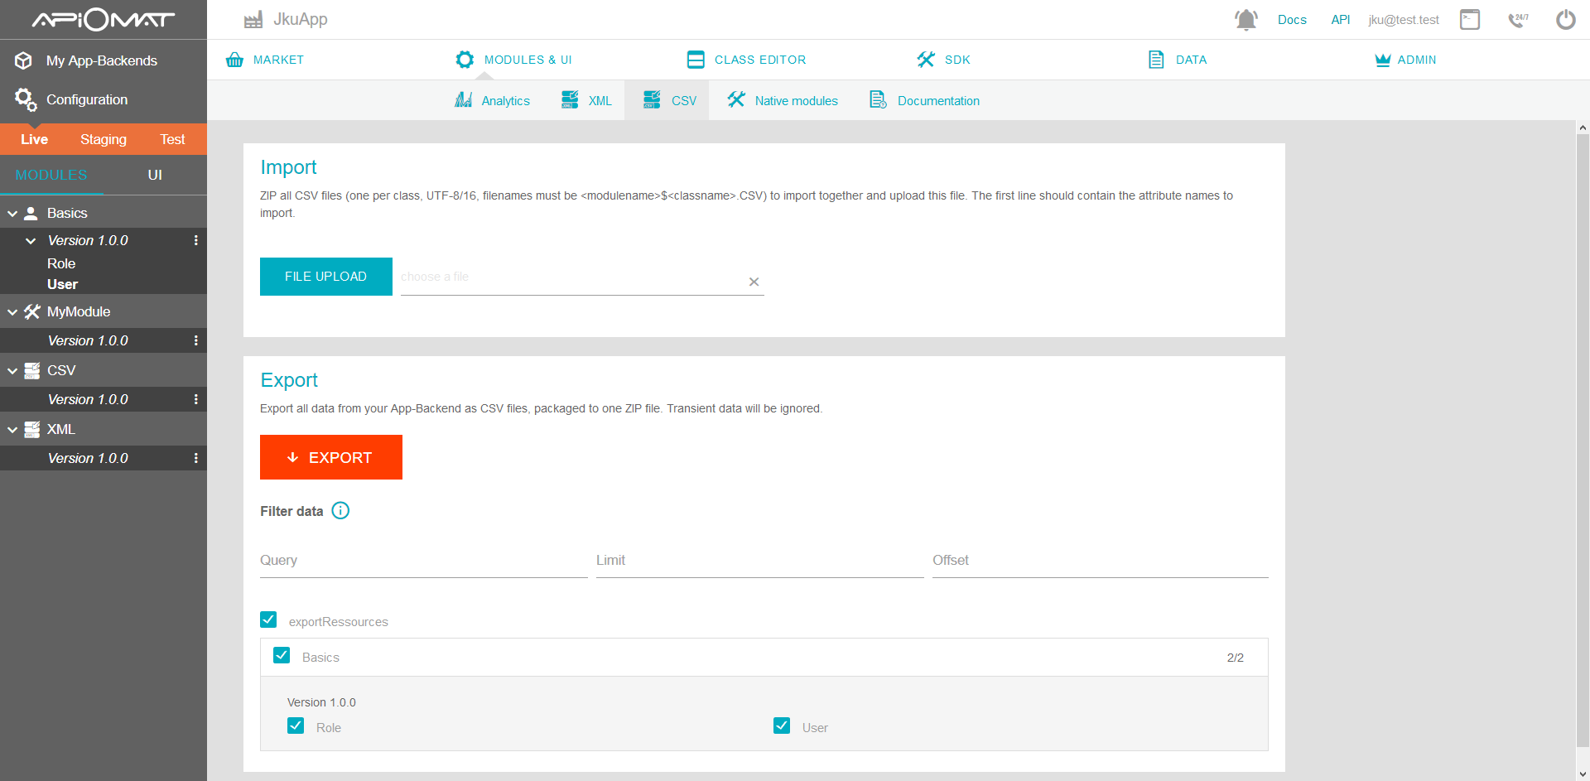Collapse the Basics module in sidebar
This screenshot has height=781, width=1590.
pos(12,214)
